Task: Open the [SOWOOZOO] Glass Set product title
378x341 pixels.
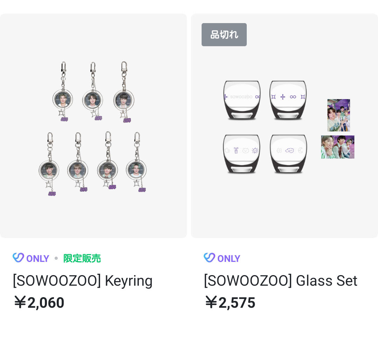Action: pos(280,281)
